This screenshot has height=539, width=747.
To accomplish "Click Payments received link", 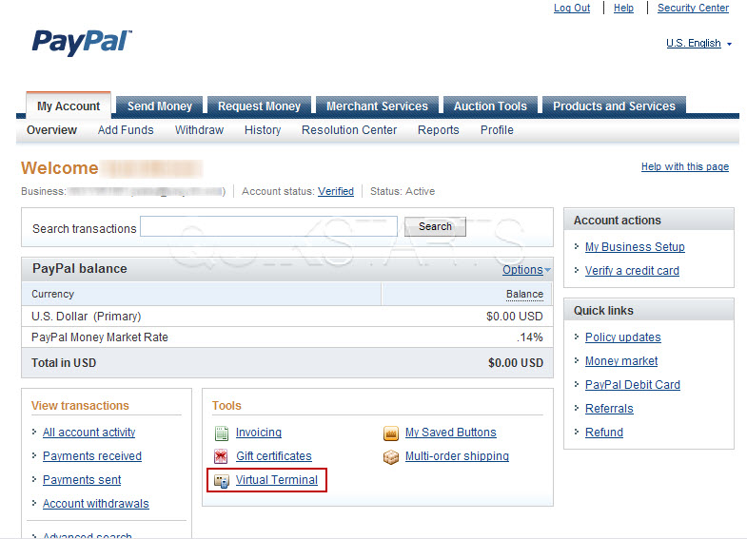I will tap(92, 456).
